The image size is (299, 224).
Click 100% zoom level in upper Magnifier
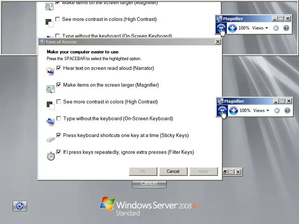point(244,28)
